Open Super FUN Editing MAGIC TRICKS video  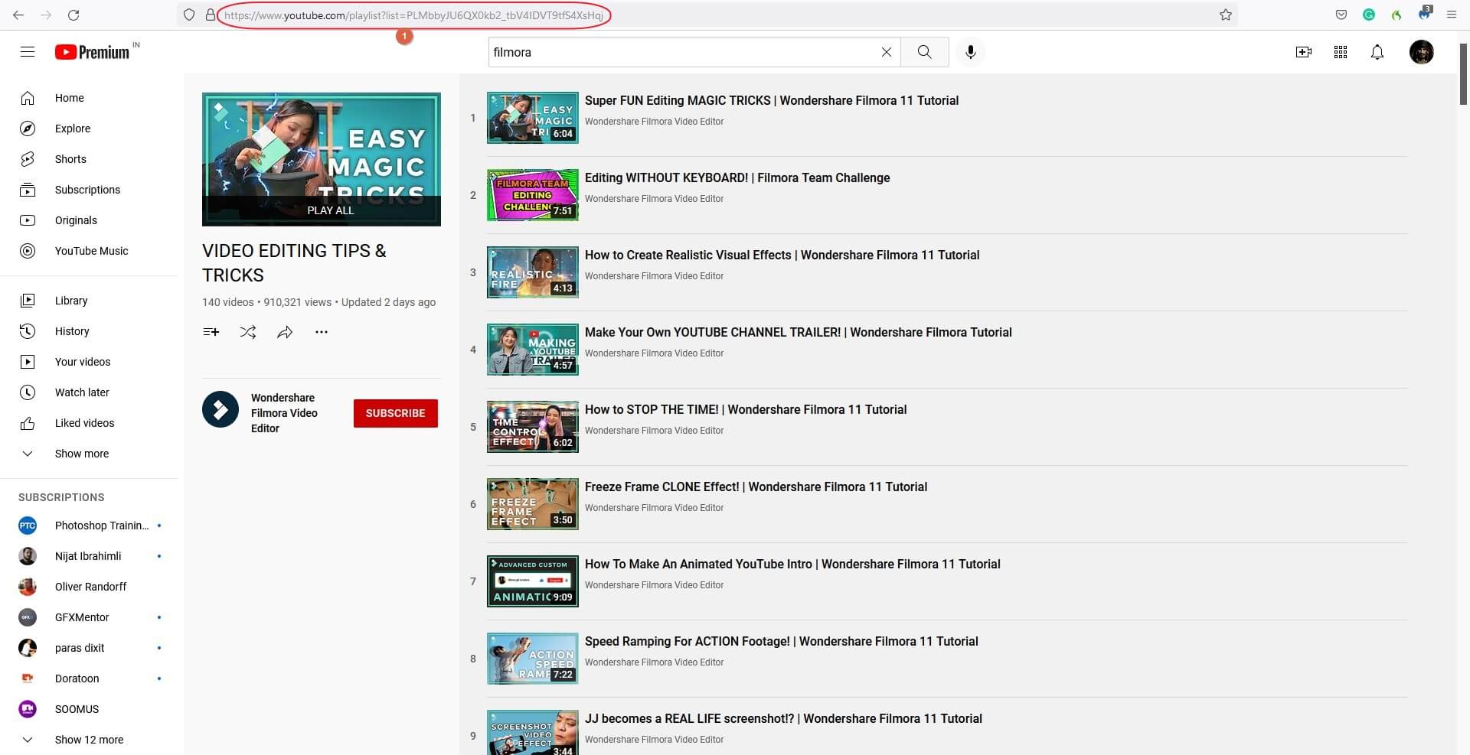pyautogui.click(x=772, y=100)
